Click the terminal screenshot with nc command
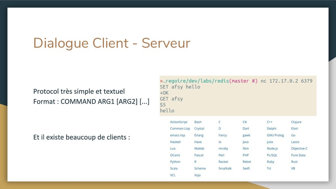 (x=238, y=95)
